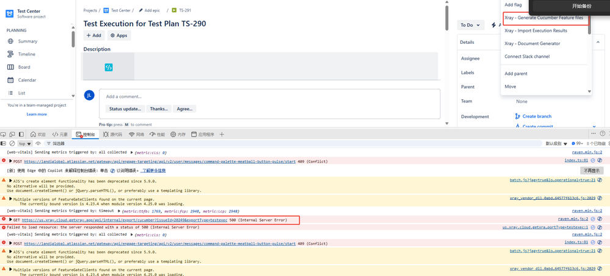This screenshot has height=276, width=610.
Task: Open the To Do status dropdown
Action: tap(471, 25)
